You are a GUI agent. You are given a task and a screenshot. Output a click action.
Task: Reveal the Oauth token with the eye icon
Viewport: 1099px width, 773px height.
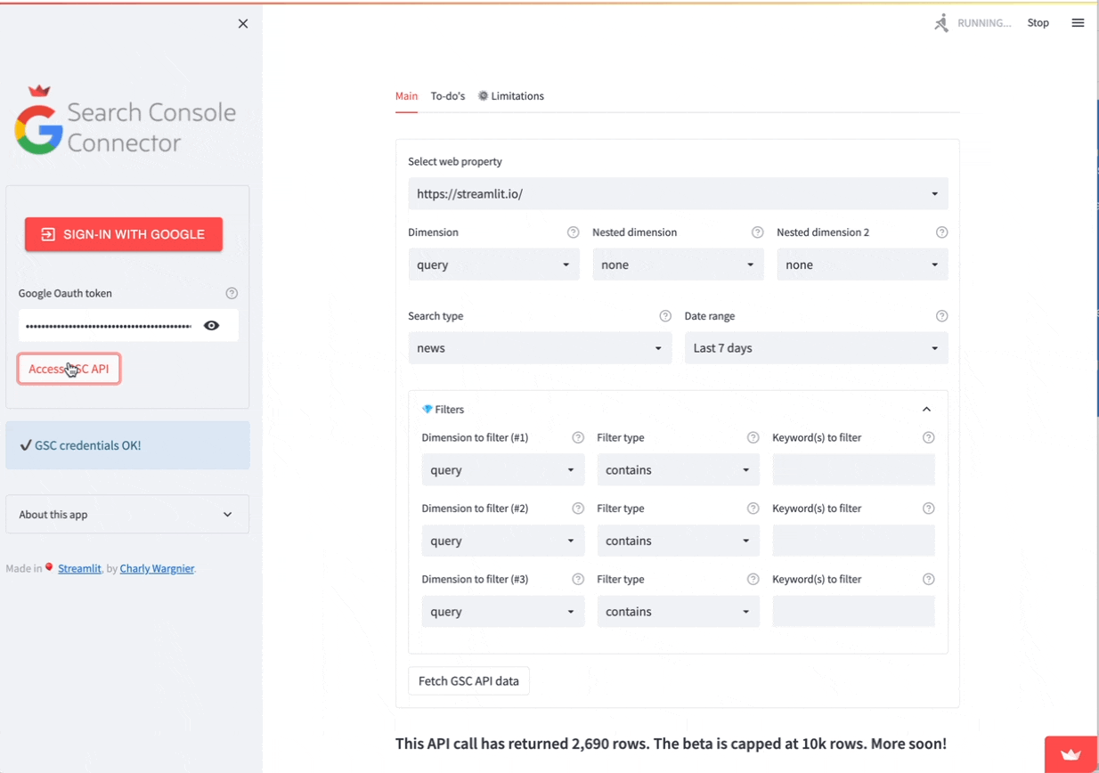pyautogui.click(x=211, y=325)
